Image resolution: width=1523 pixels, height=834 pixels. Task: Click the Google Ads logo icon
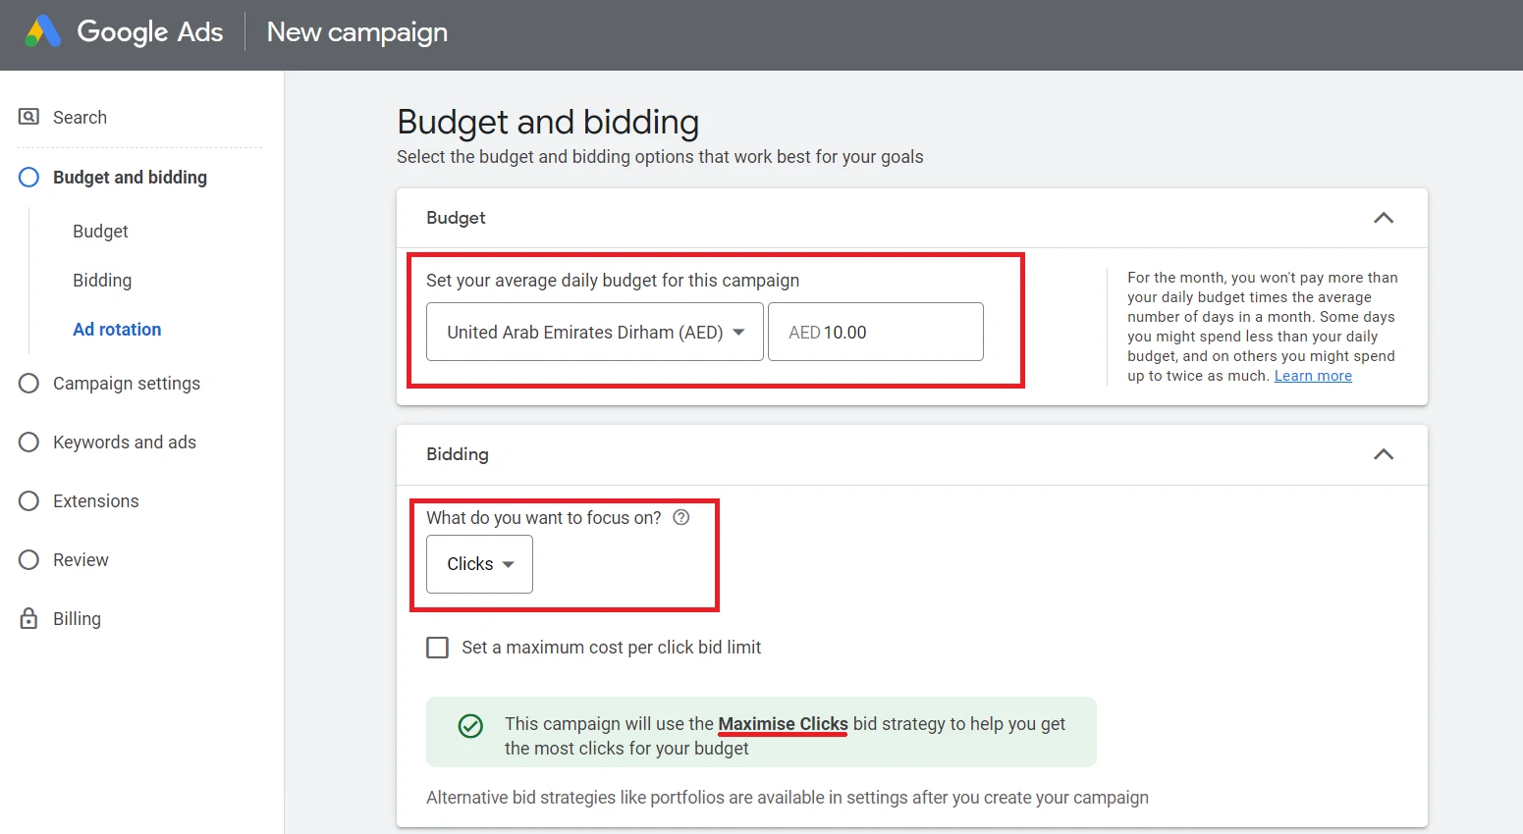point(43,31)
